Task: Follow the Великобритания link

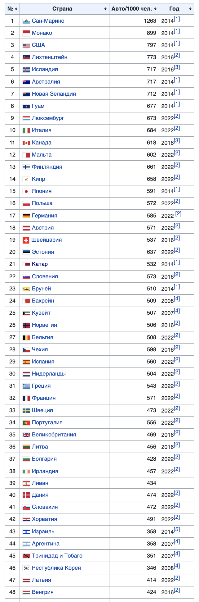Action: click(54, 435)
